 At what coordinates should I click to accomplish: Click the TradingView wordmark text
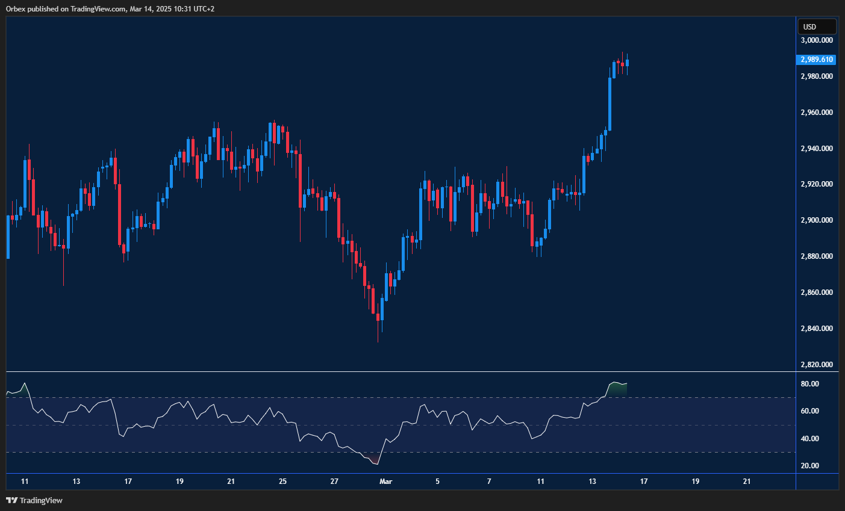click(40, 500)
